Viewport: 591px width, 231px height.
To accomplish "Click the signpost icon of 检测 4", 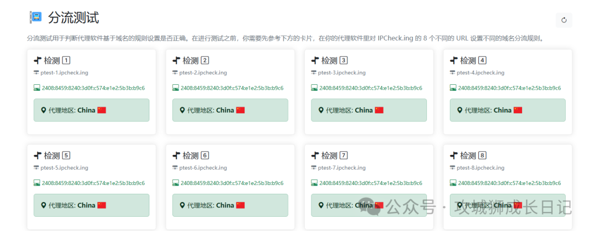I will pyautogui.click(x=454, y=60).
